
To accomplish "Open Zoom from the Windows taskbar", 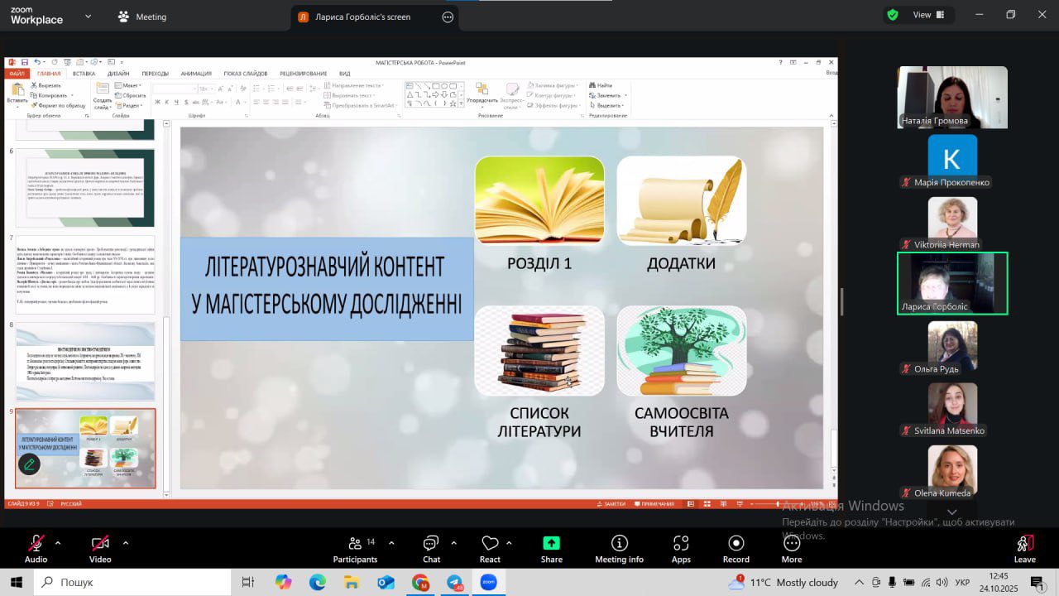I will pyautogui.click(x=488, y=583).
